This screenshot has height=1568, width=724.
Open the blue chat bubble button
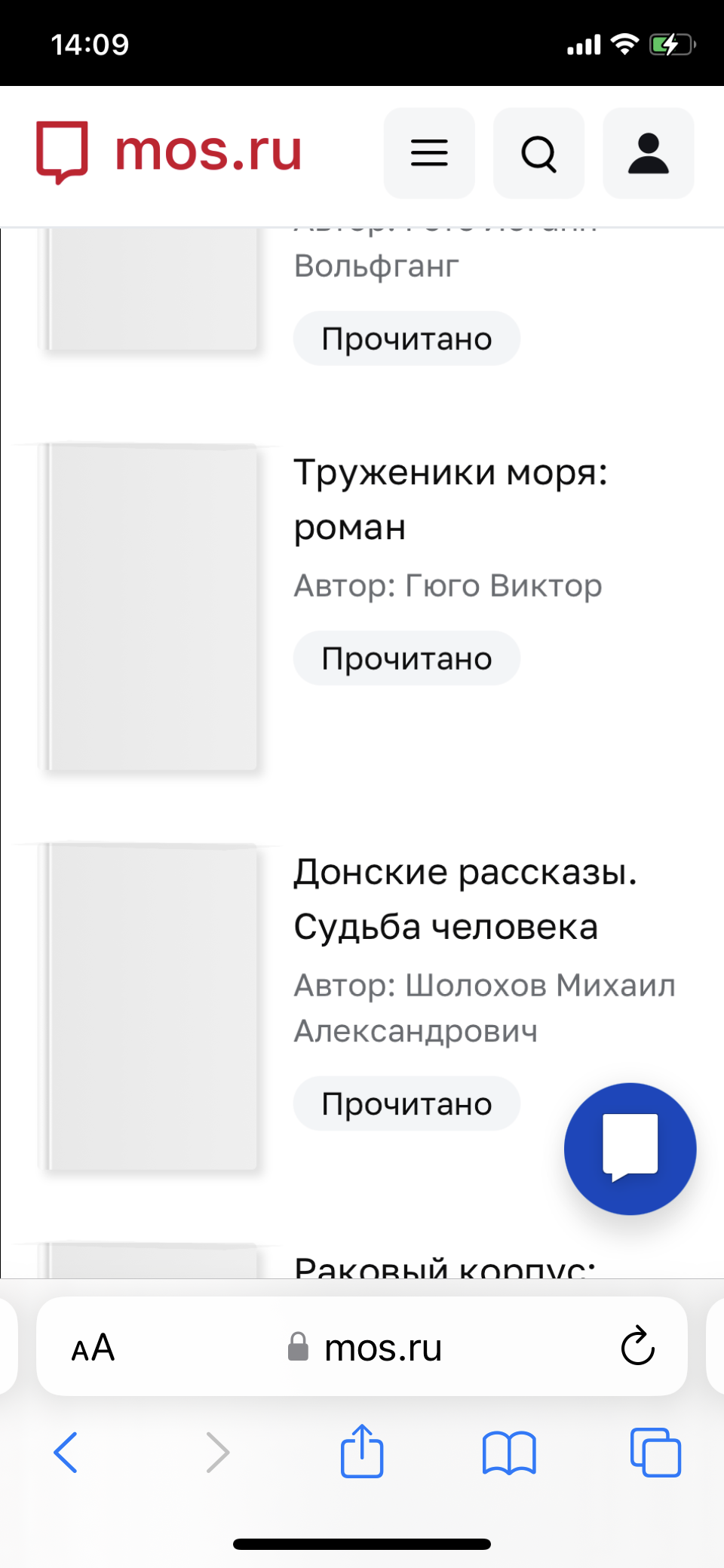coord(630,1149)
